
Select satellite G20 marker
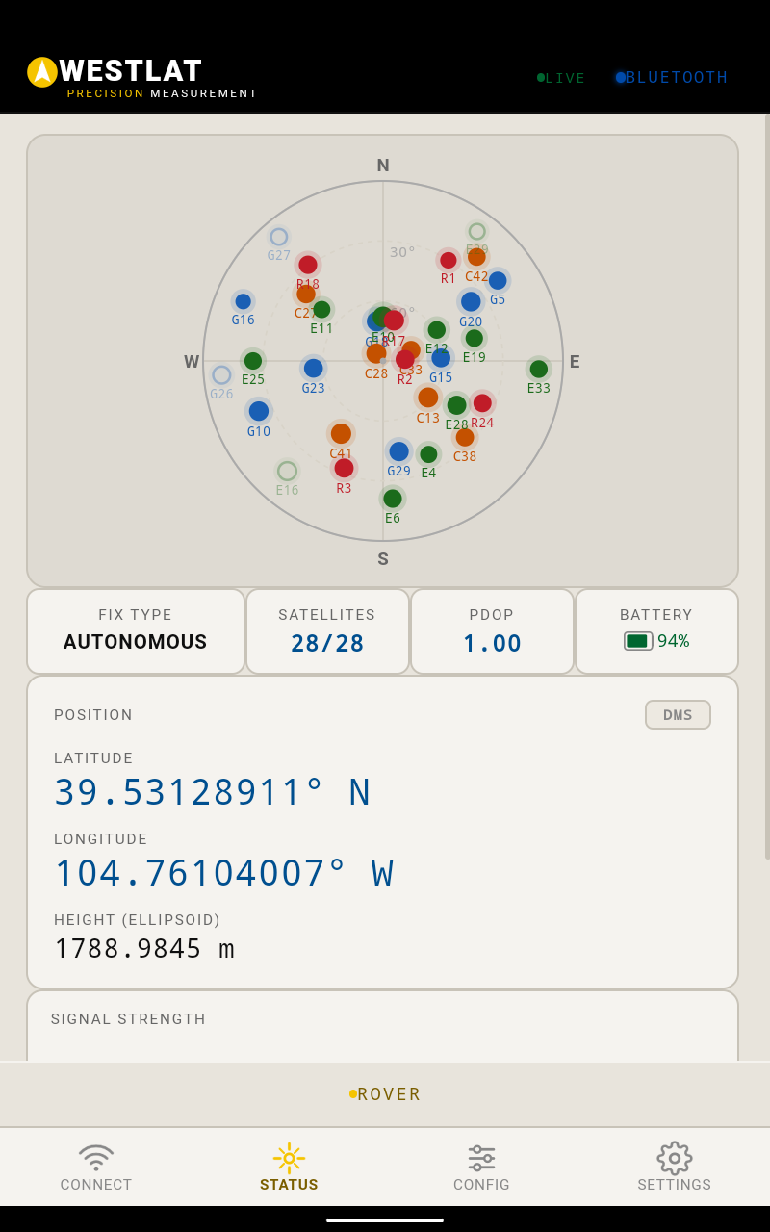[x=471, y=301]
